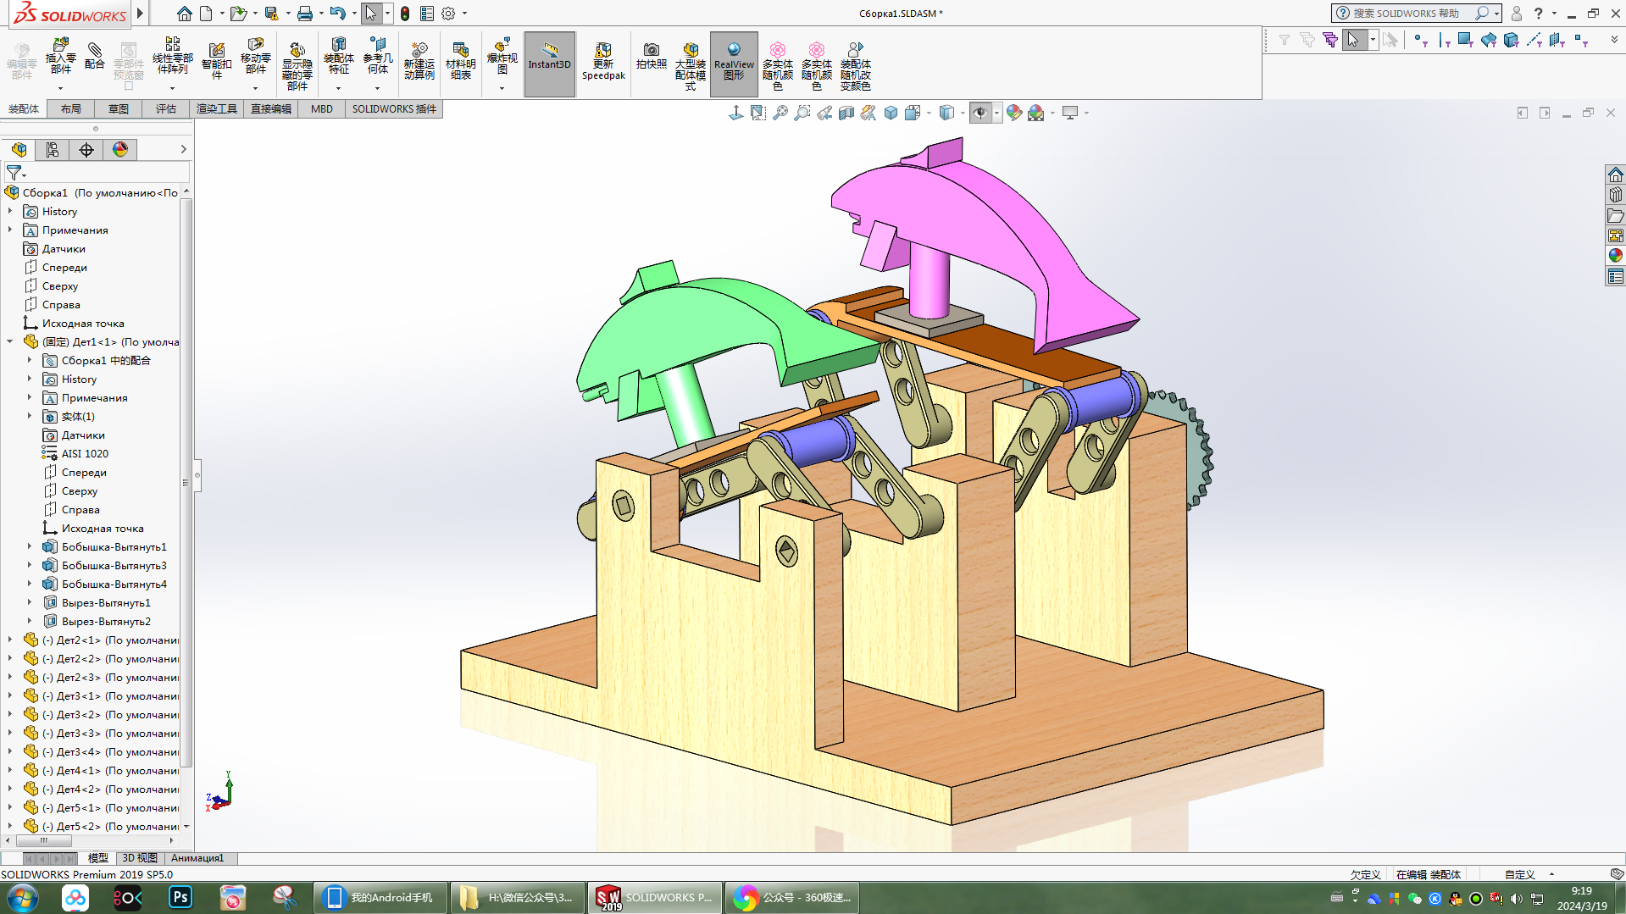Open the 评估 (Evaluate) tab
Image resolution: width=1626 pixels, height=914 pixels.
[x=166, y=109]
